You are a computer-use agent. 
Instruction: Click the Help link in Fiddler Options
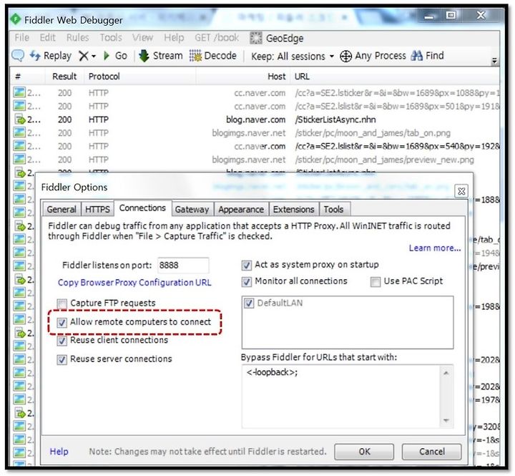(x=59, y=452)
